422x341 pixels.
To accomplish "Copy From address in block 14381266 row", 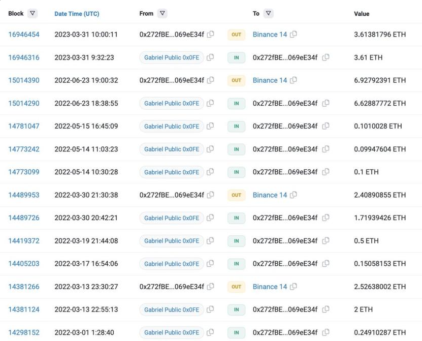I will 210,286.
